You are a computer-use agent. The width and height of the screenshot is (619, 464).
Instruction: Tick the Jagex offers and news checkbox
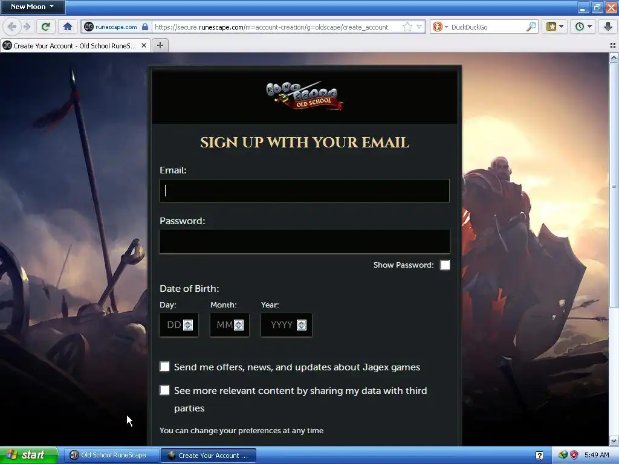pyautogui.click(x=164, y=367)
